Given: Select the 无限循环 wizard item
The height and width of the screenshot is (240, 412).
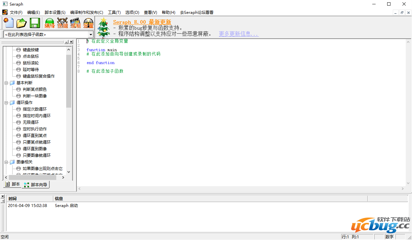Looking at the screenshot, I should point(31,122).
